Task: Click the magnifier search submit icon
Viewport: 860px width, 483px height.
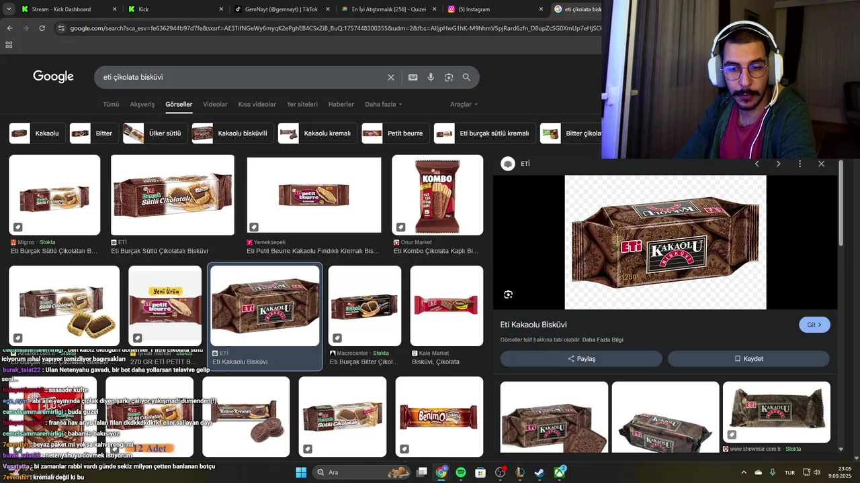Action: point(466,77)
